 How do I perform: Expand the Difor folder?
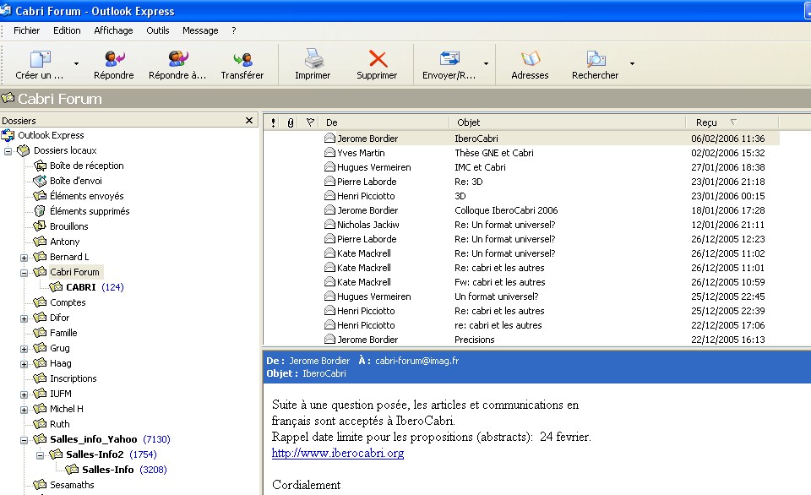(24, 318)
